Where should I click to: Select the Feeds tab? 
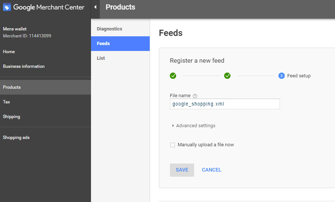[120, 44]
